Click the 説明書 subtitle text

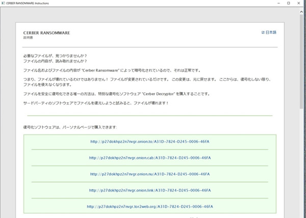point(28,38)
